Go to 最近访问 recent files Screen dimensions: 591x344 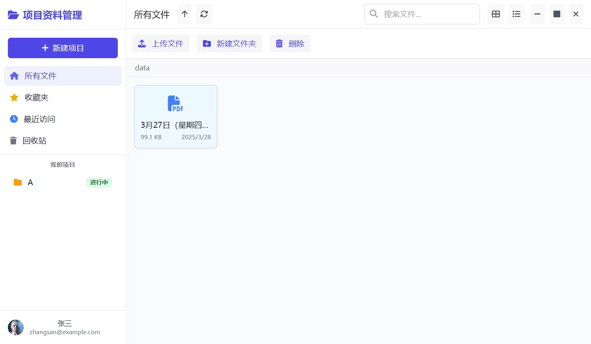pos(63,119)
